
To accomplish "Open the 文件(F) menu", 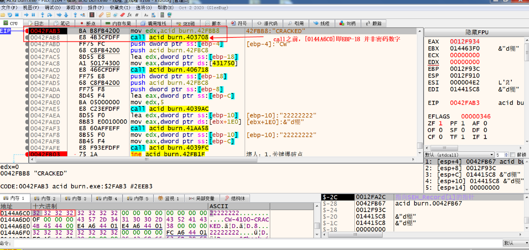I will click(10, 7).
